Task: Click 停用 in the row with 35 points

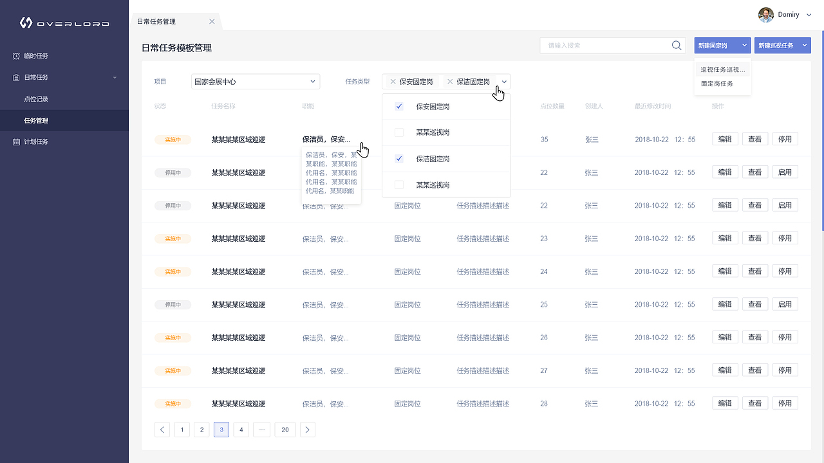Action: (785, 139)
